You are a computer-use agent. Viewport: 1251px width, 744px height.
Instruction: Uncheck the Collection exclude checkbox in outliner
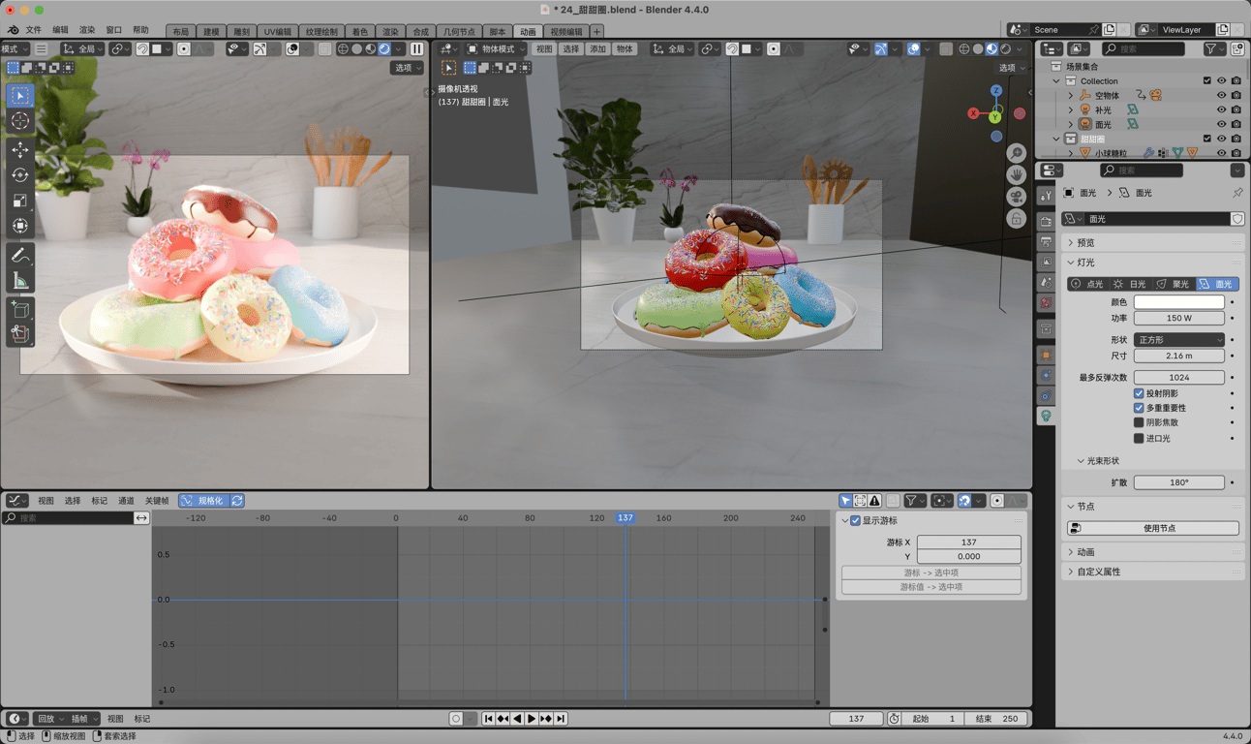coord(1206,81)
